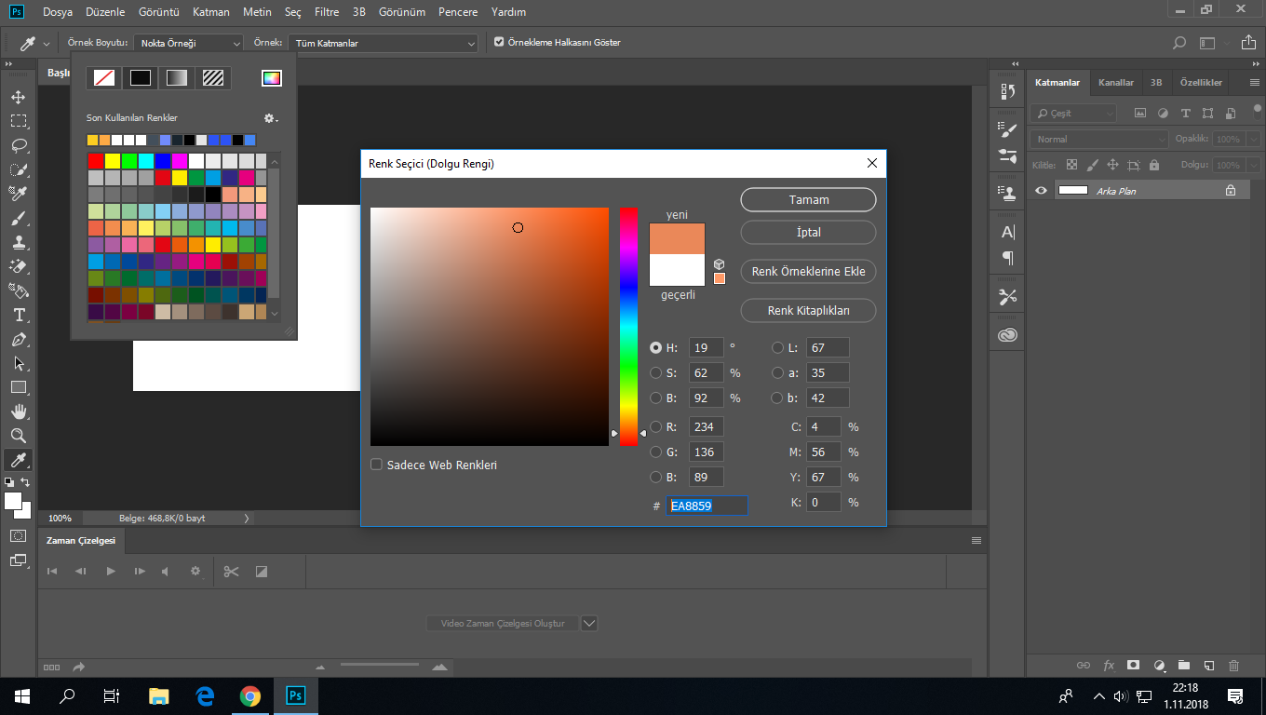Click the vertical hue spectrum slider
The width and height of the screenshot is (1266, 715).
629,327
